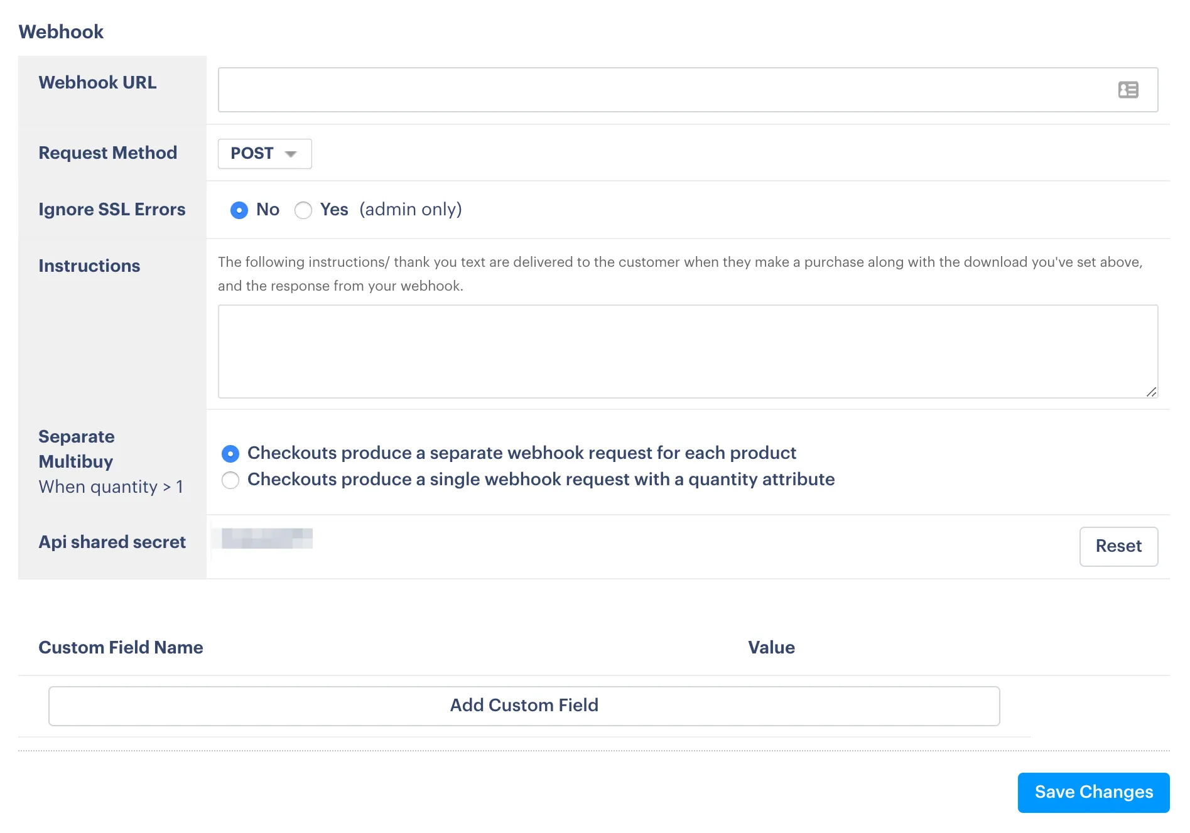Click the Instructions textarea resize handle
Viewport: 1190px width, 833px height.
tap(1151, 392)
